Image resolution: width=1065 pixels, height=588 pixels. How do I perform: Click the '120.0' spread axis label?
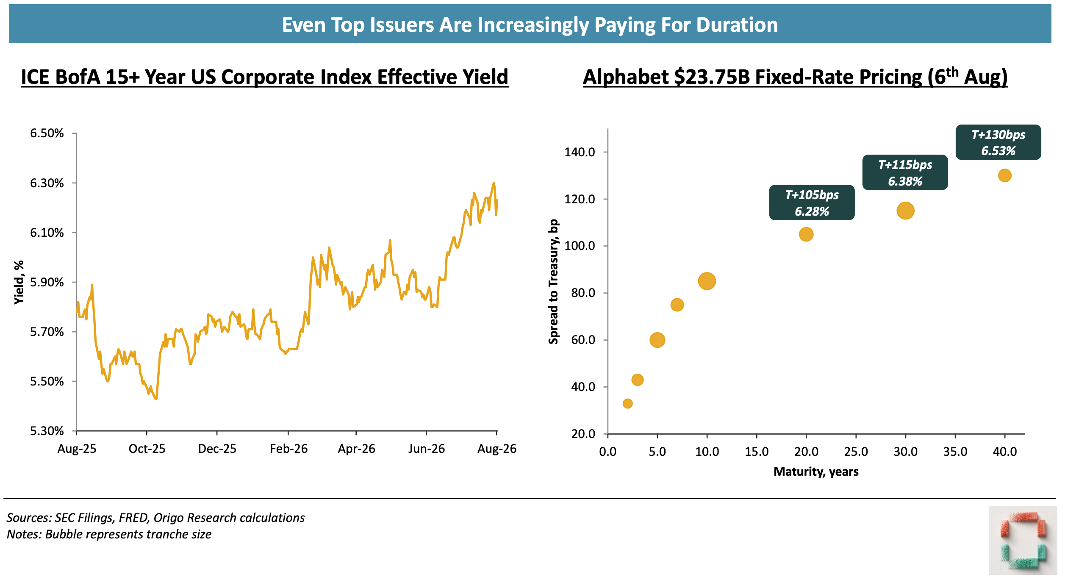(x=580, y=199)
